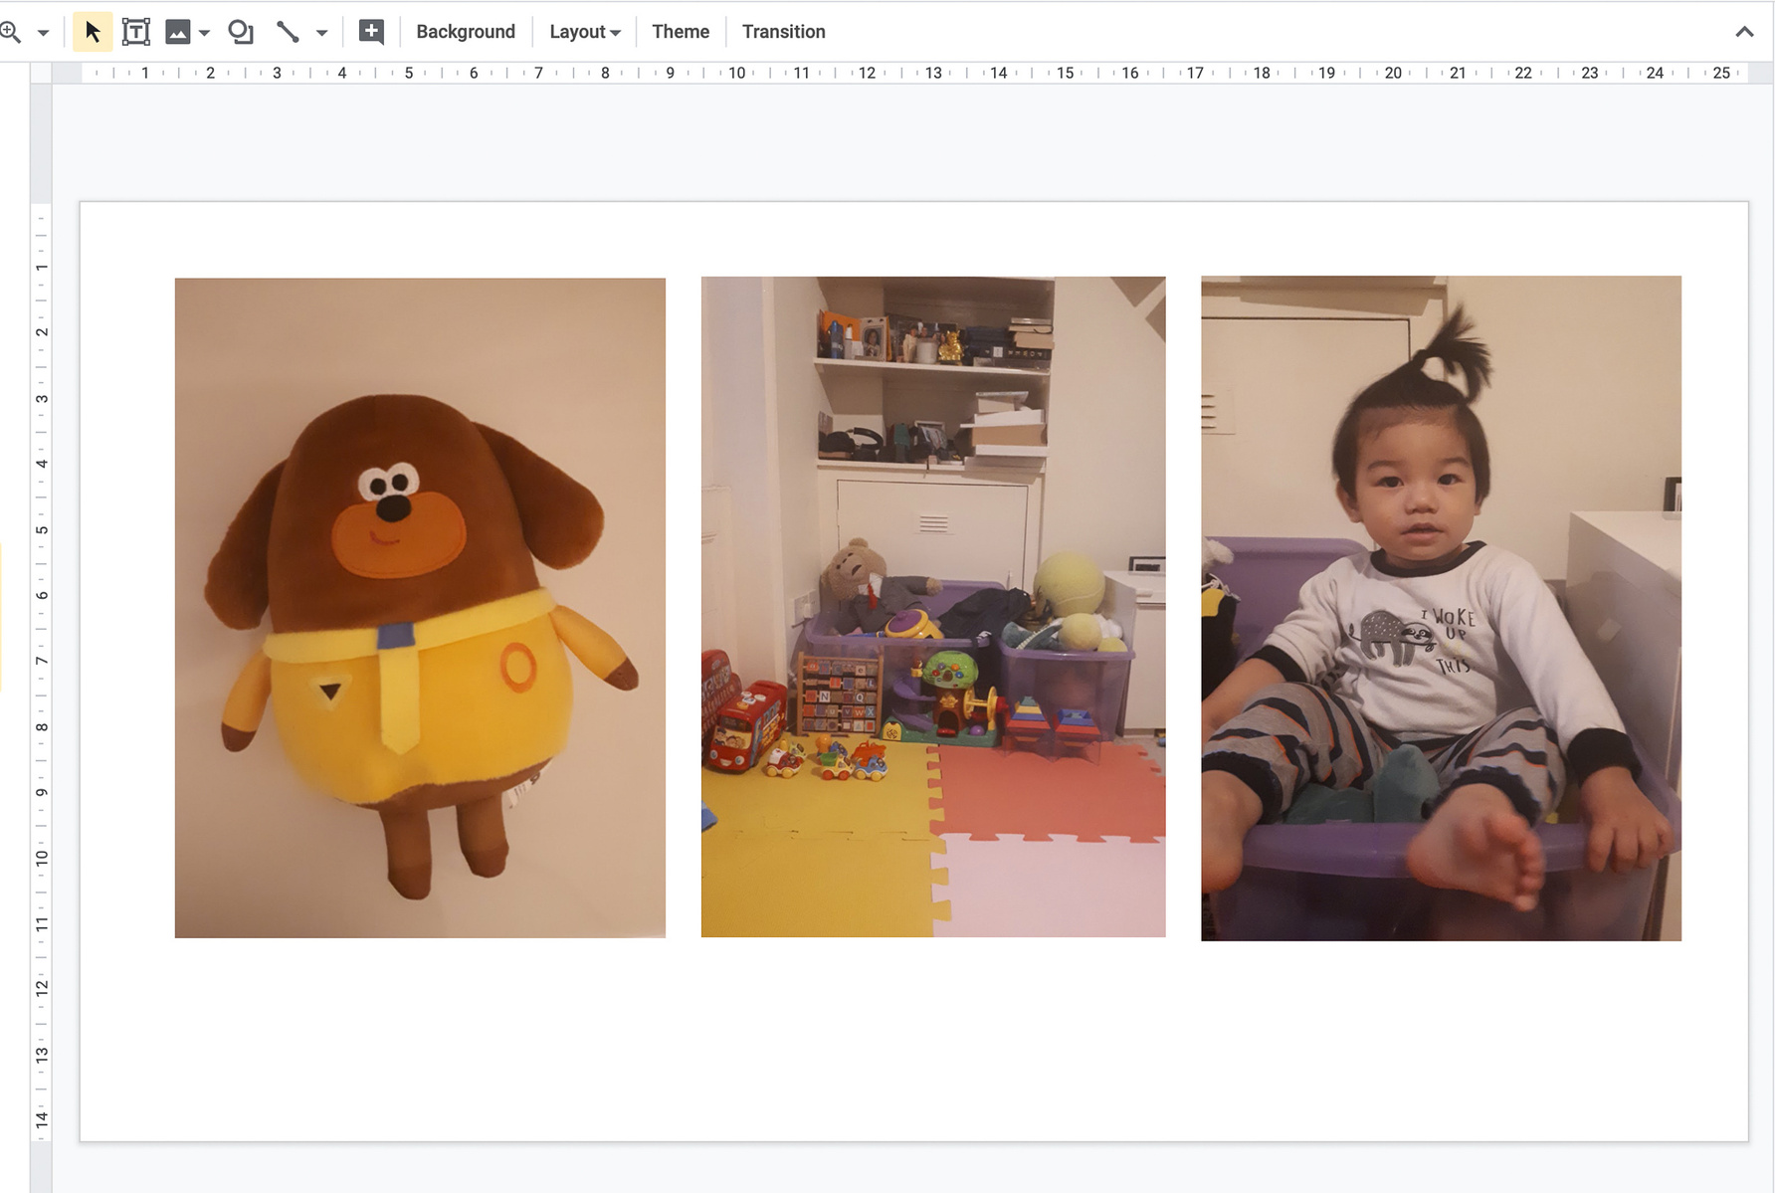Viewport: 1775px width, 1193px height.
Task: Select the photo of the toddler
Action: (1441, 608)
